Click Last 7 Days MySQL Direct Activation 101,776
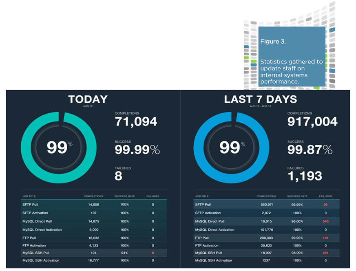Viewport: 356px width, 271px height. coord(267,230)
